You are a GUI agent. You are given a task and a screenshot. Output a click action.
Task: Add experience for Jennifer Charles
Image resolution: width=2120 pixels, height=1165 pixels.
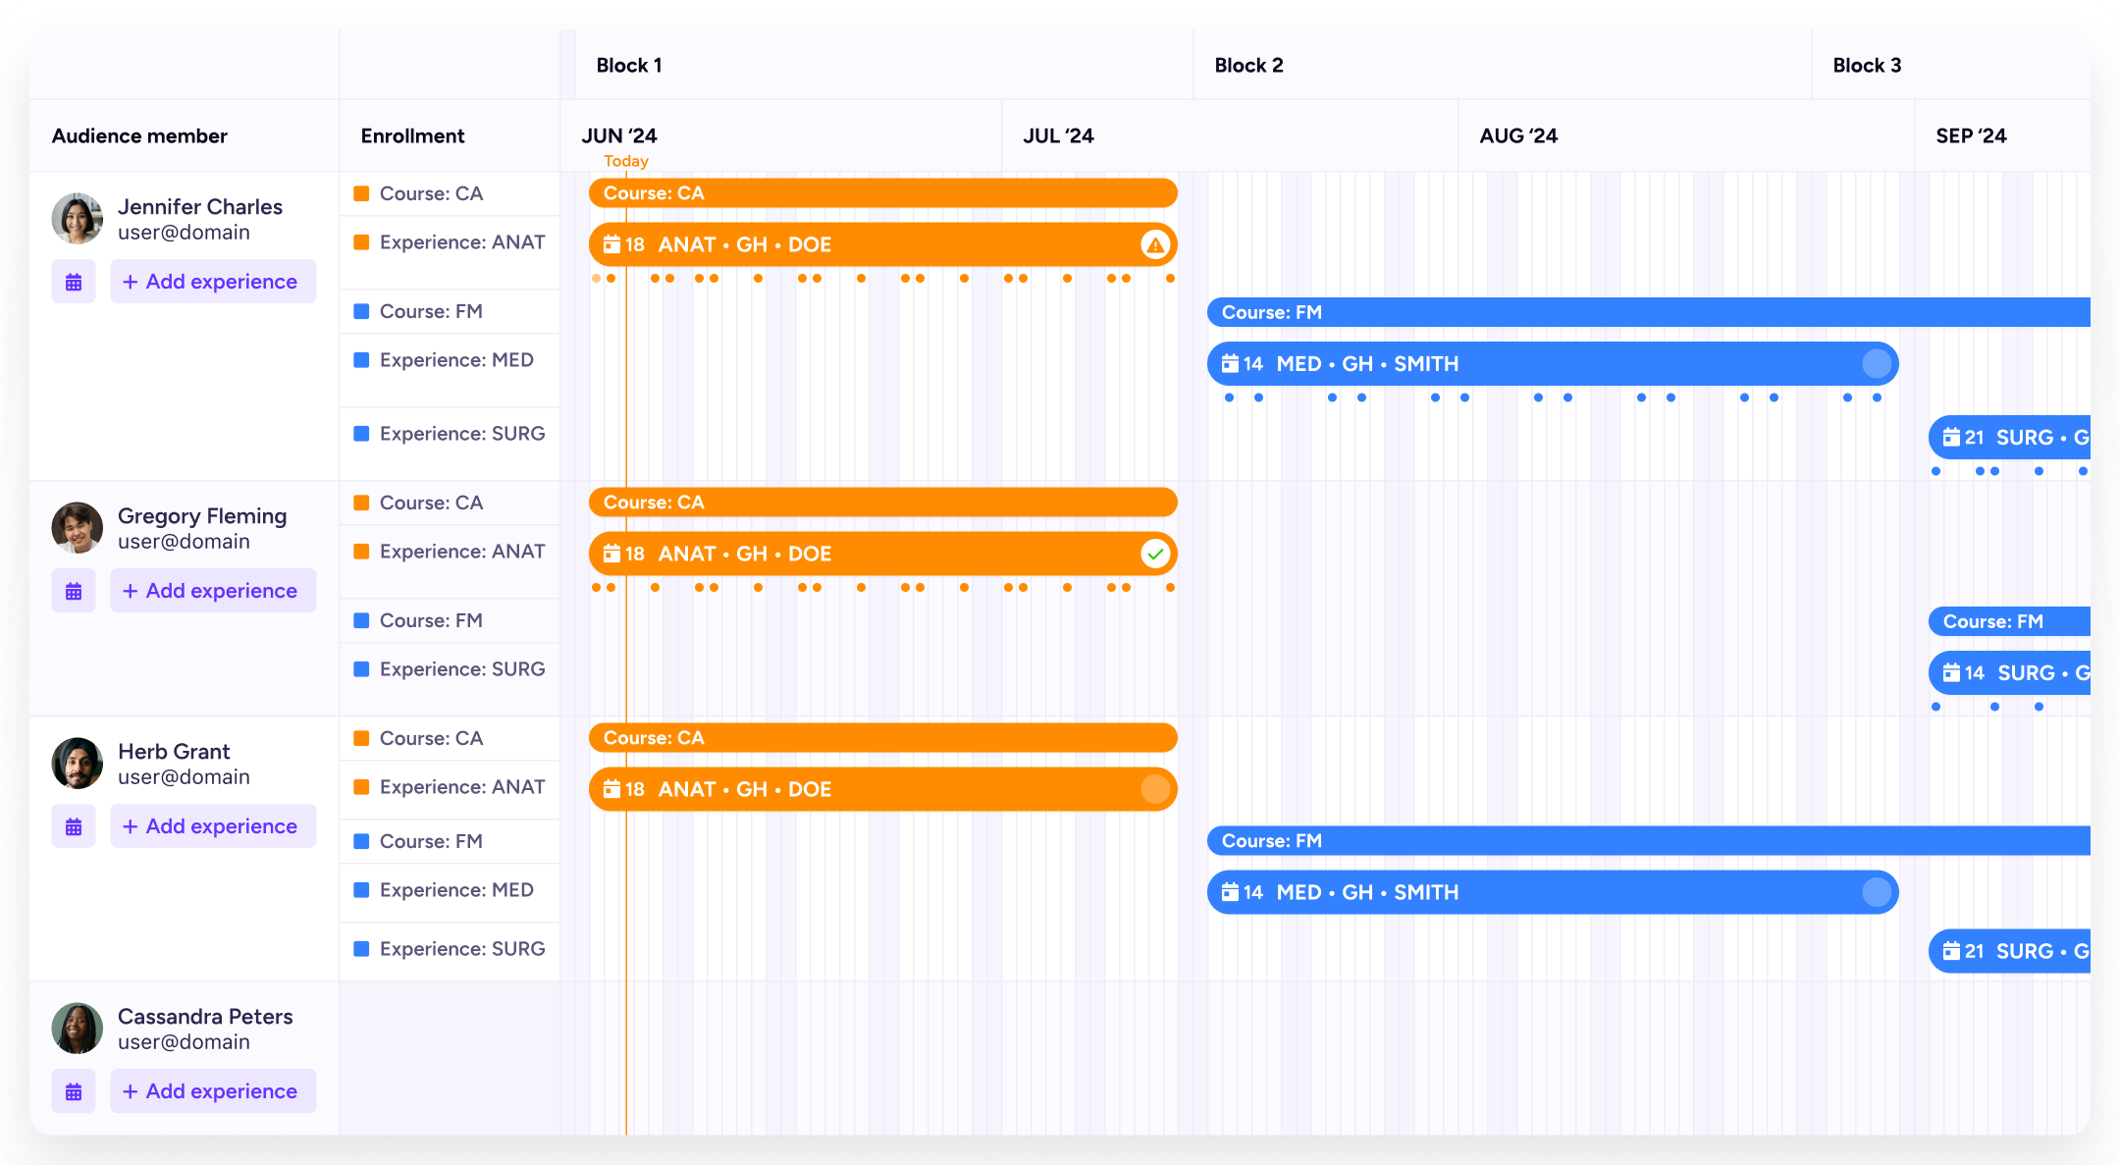click(212, 283)
